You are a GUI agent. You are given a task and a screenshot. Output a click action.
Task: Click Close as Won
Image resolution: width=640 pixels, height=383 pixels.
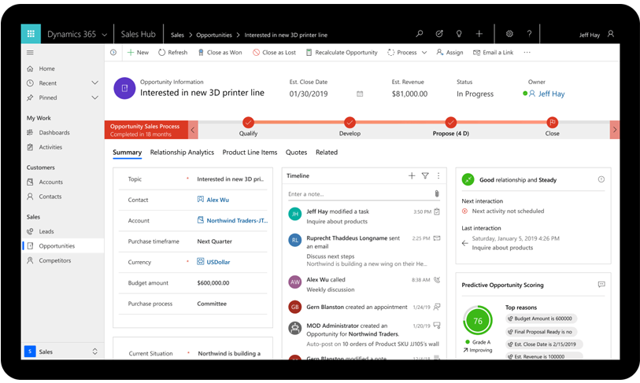[x=220, y=53]
